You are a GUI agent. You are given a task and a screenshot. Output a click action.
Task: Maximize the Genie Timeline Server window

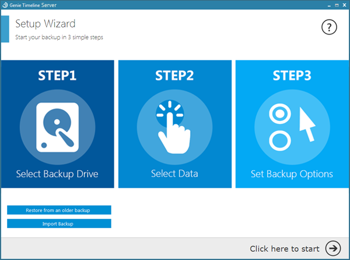[337, 5]
